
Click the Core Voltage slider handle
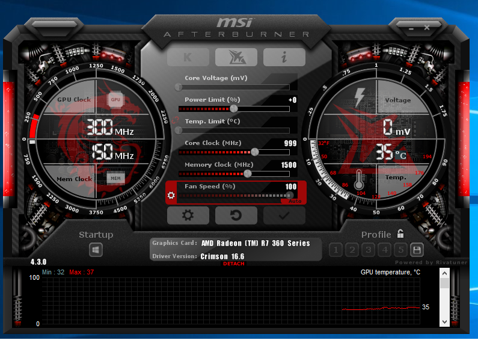point(179,87)
